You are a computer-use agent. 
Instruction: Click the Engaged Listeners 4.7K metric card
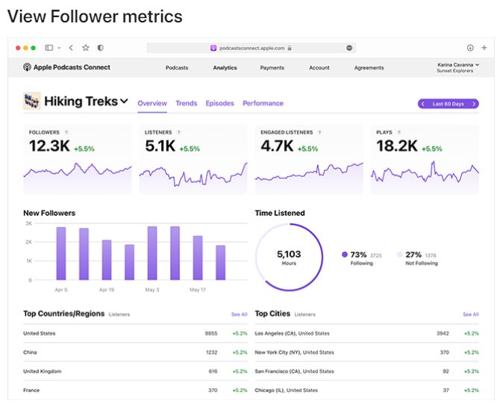click(309, 159)
